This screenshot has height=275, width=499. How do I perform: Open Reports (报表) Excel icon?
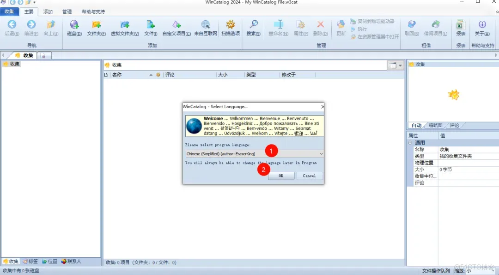tap(461, 24)
